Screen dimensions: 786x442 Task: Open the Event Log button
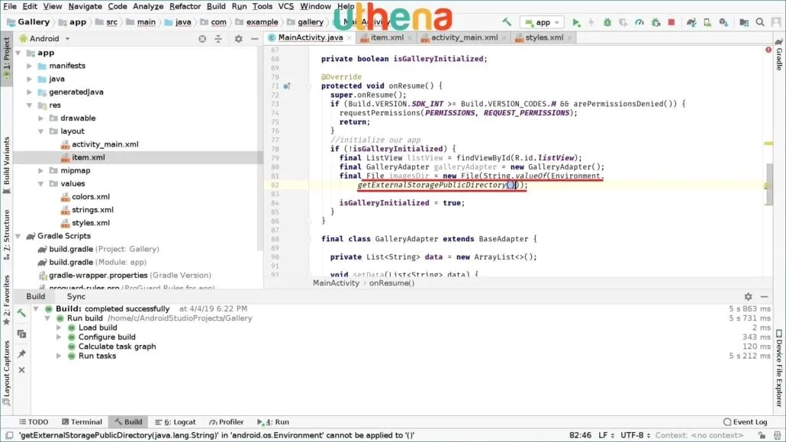tap(746, 422)
